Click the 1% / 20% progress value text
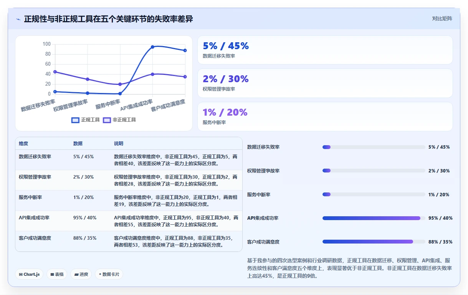This screenshot has height=295, width=468. (439, 195)
